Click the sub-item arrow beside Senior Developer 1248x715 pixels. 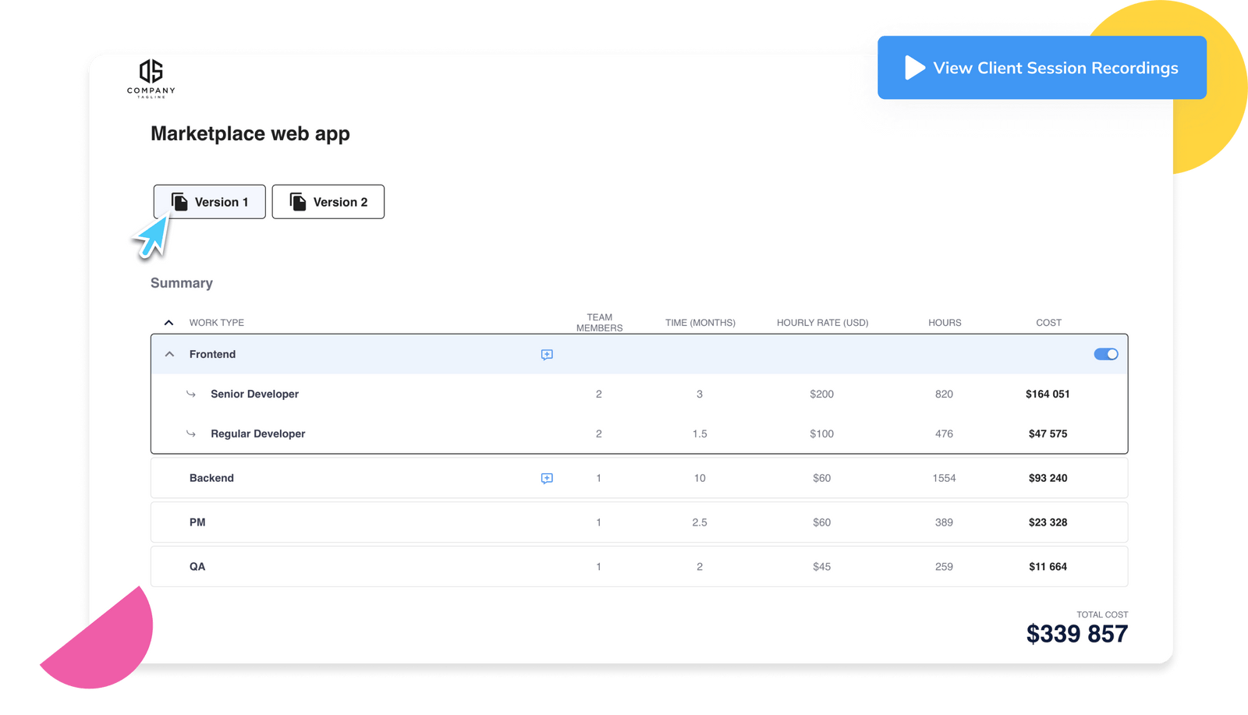click(x=191, y=394)
